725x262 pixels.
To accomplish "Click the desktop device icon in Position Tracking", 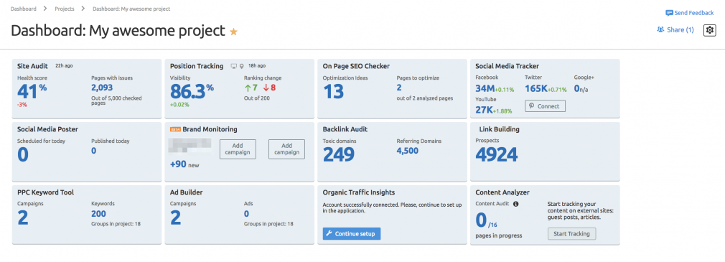I will coord(233,66).
